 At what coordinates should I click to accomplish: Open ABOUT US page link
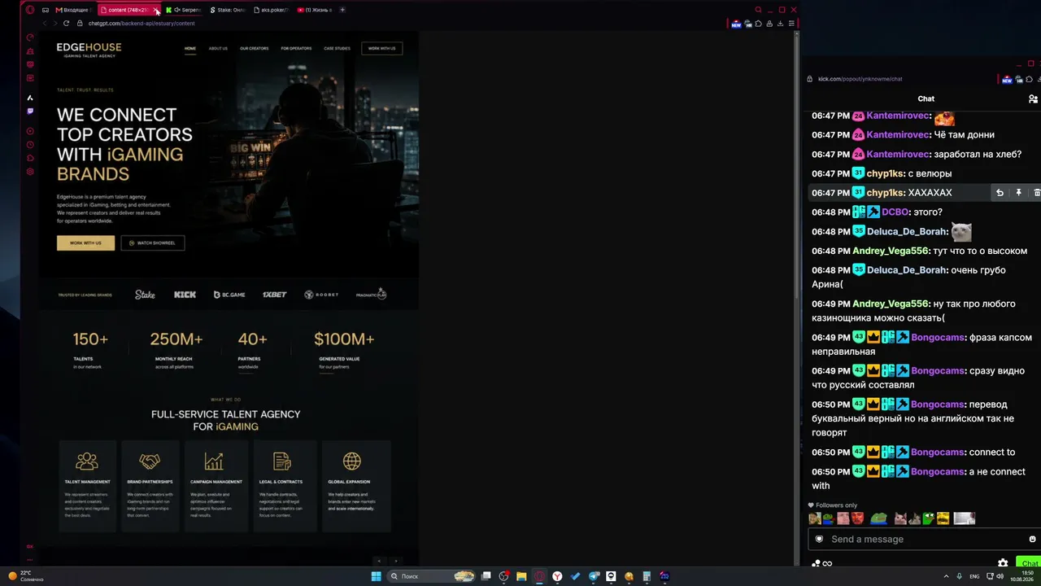pyautogui.click(x=218, y=49)
